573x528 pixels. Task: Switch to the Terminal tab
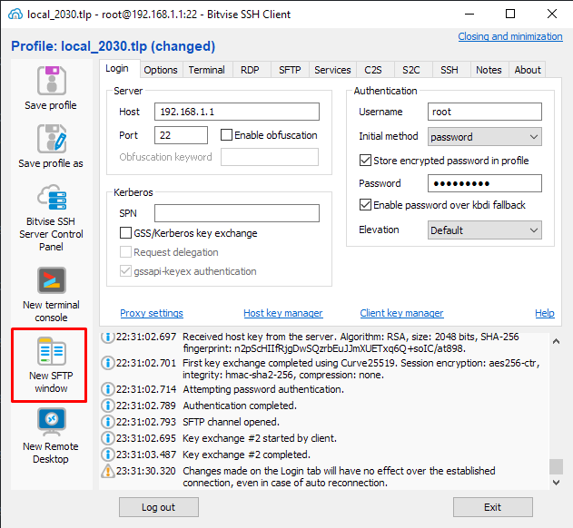point(206,70)
